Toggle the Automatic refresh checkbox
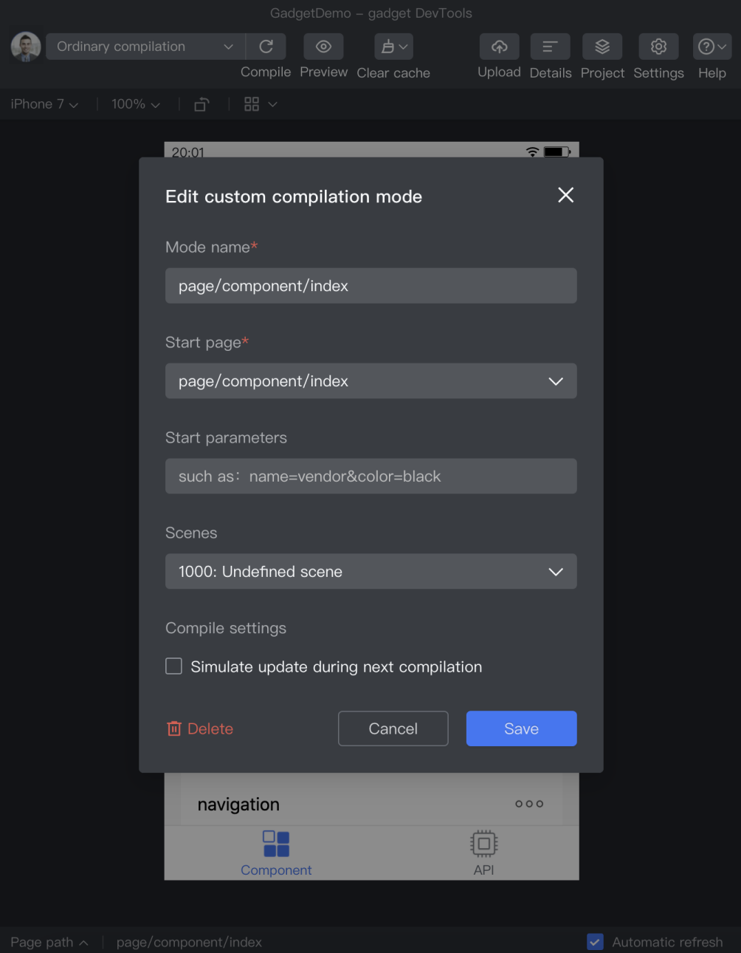741x953 pixels. tap(595, 942)
